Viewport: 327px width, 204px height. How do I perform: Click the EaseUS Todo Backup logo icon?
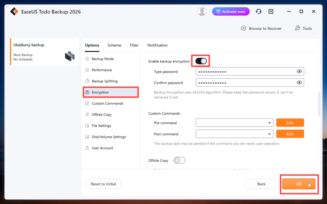point(14,12)
